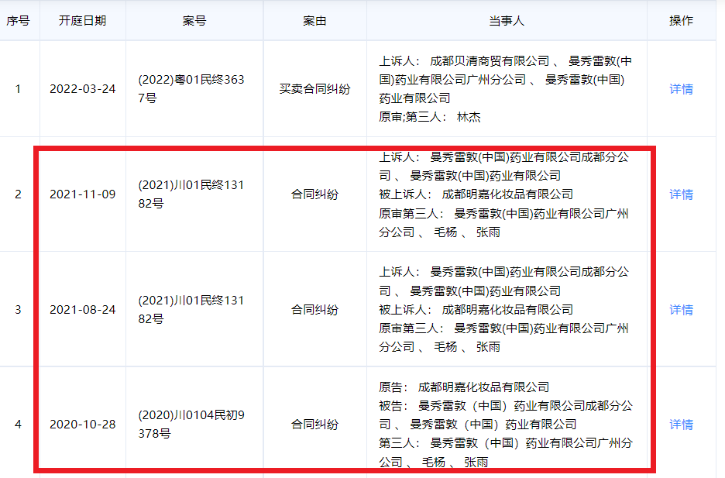The height and width of the screenshot is (478, 725).
Task: View 详情 for the 2021-08-24 hearing
Action: 681,310
